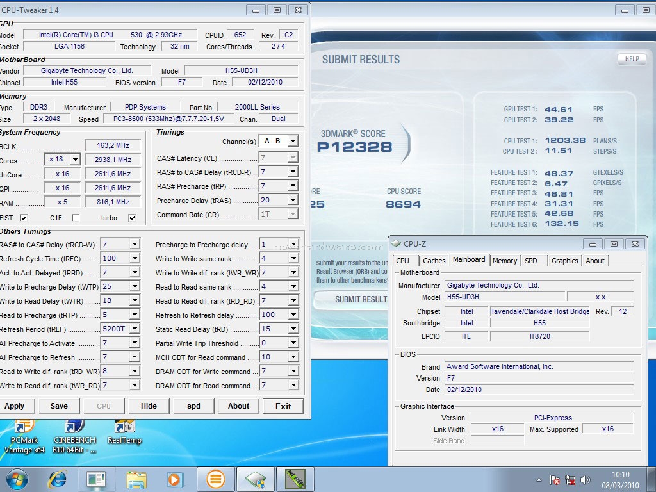Open network status tray icon
This screenshot has width=656, height=492.
(x=570, y=480)
